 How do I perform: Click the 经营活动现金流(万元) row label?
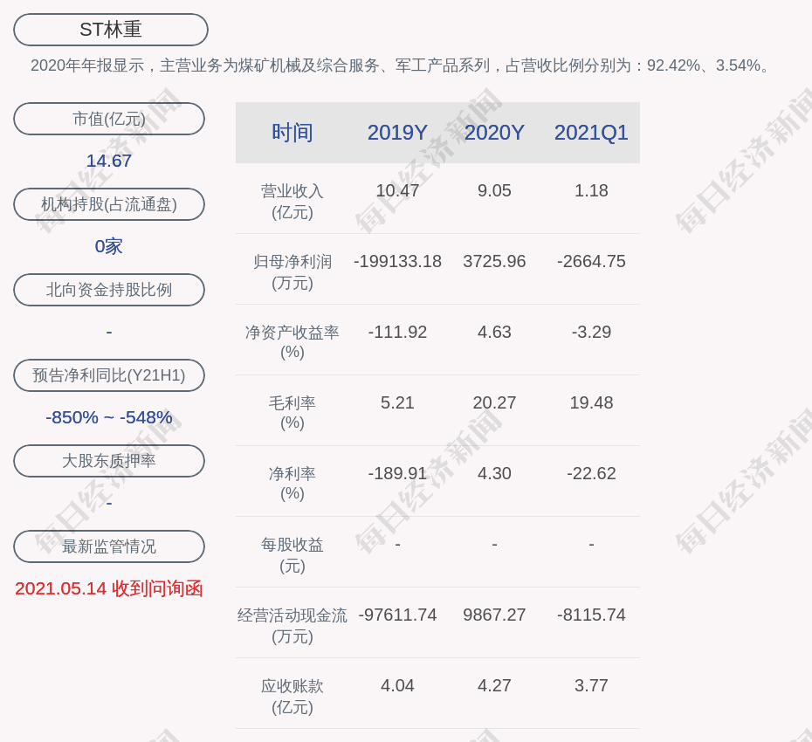click(292, 626)
